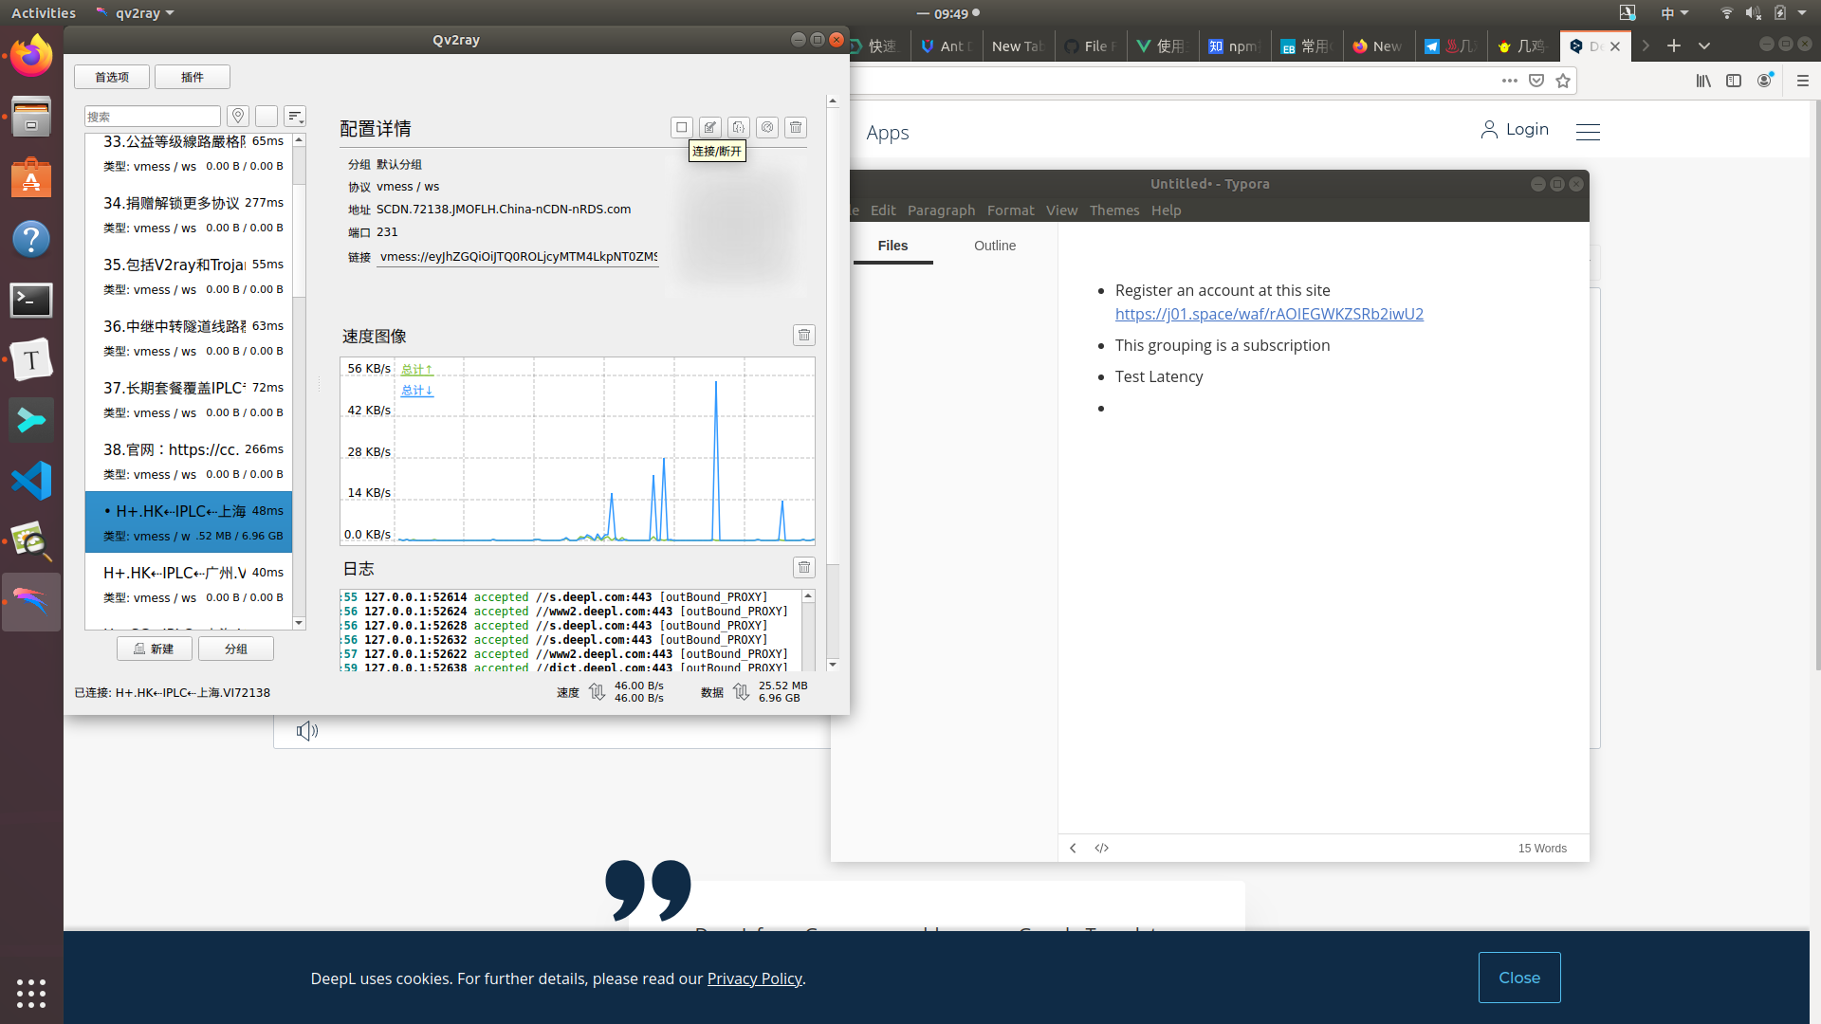
Task: Toggle Typora source code mode
Action: 1101,848
